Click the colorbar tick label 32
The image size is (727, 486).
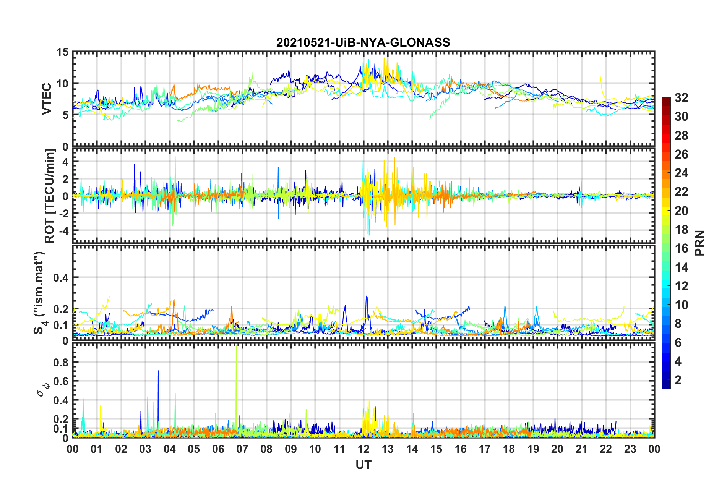point(681,98)
